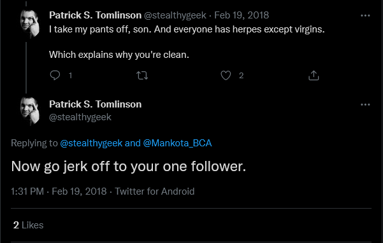Click the Twitter for Android source label
383x243 pixels.
pyautogui.click(x=155, y=191)
